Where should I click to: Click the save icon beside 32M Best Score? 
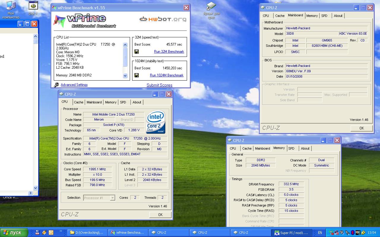[137, 52]
